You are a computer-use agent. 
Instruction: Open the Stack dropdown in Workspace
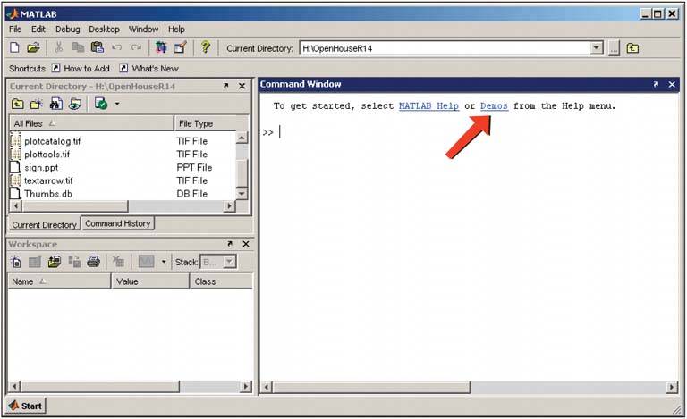click(x=229, y=262)
